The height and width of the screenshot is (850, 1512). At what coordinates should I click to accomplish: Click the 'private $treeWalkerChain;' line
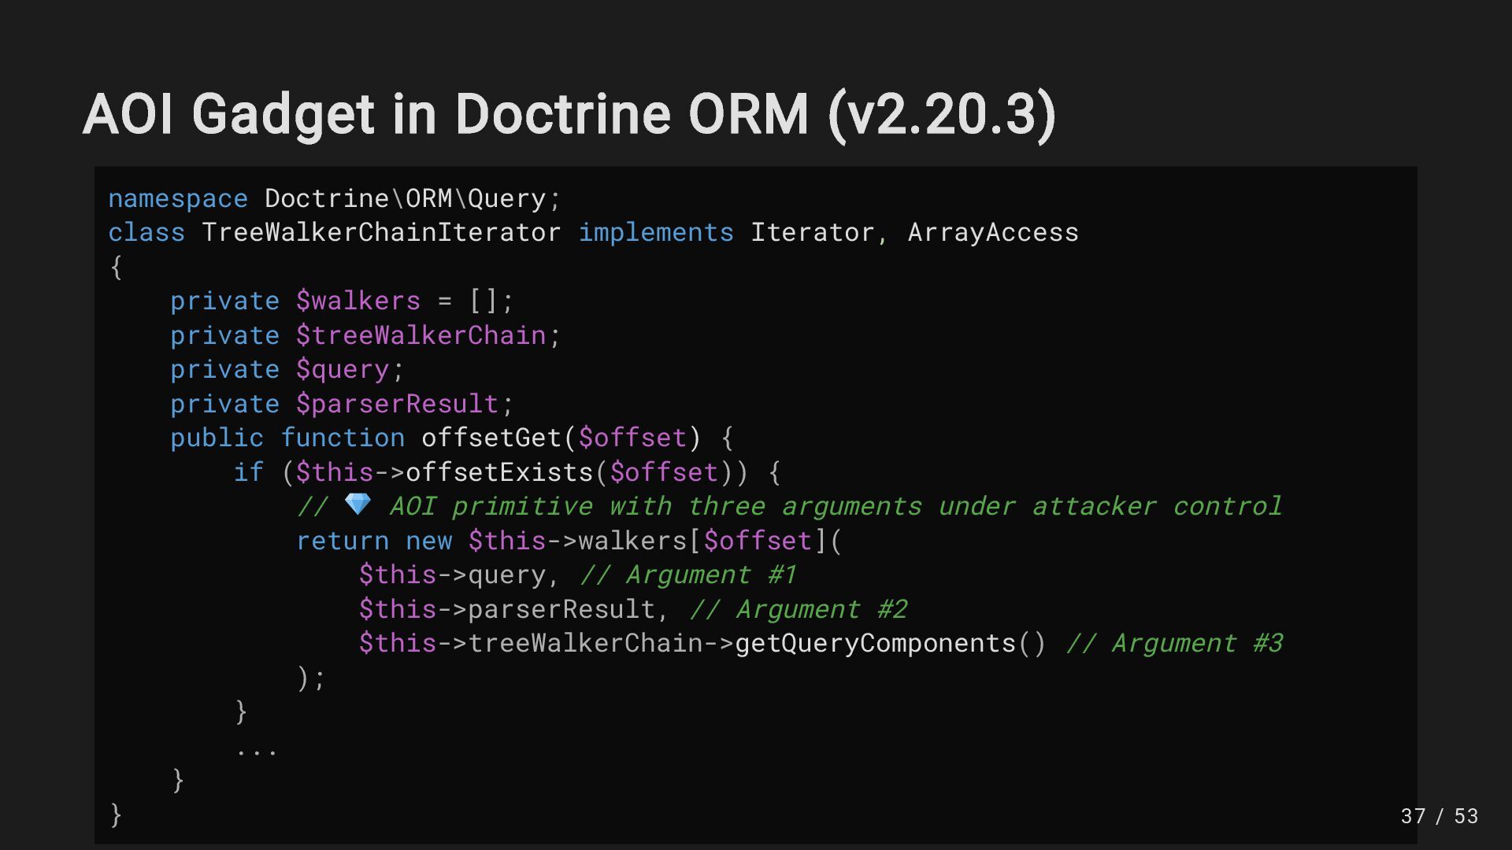pyautogui.click(x=366, y=336)
